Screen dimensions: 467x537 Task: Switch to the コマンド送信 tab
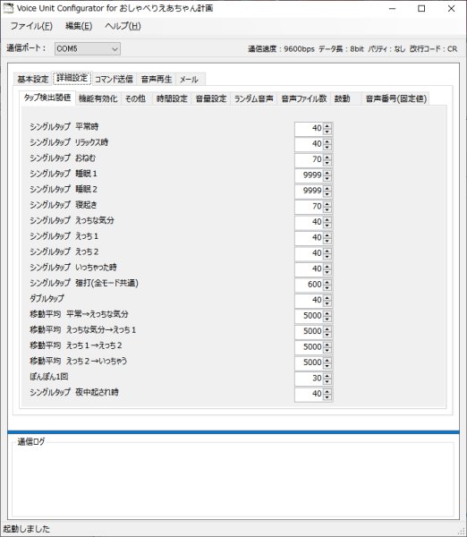114,79
